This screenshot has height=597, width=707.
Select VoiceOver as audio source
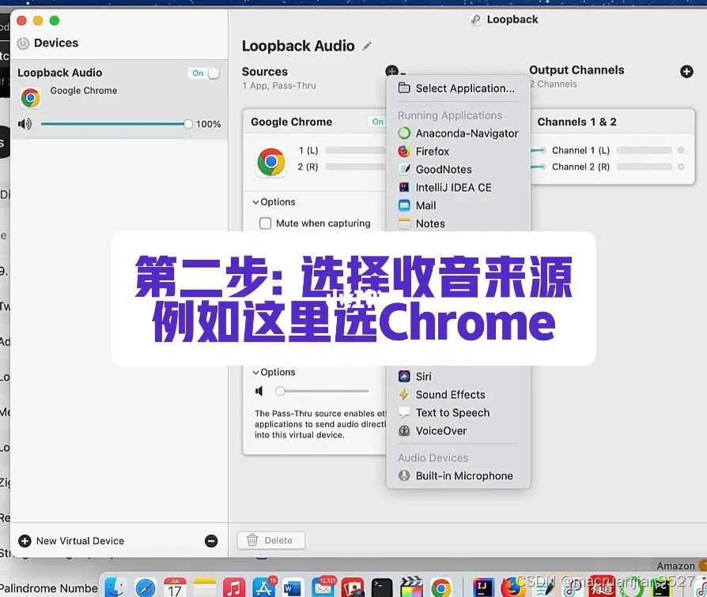pyautogui.click(x=458, y=430)
